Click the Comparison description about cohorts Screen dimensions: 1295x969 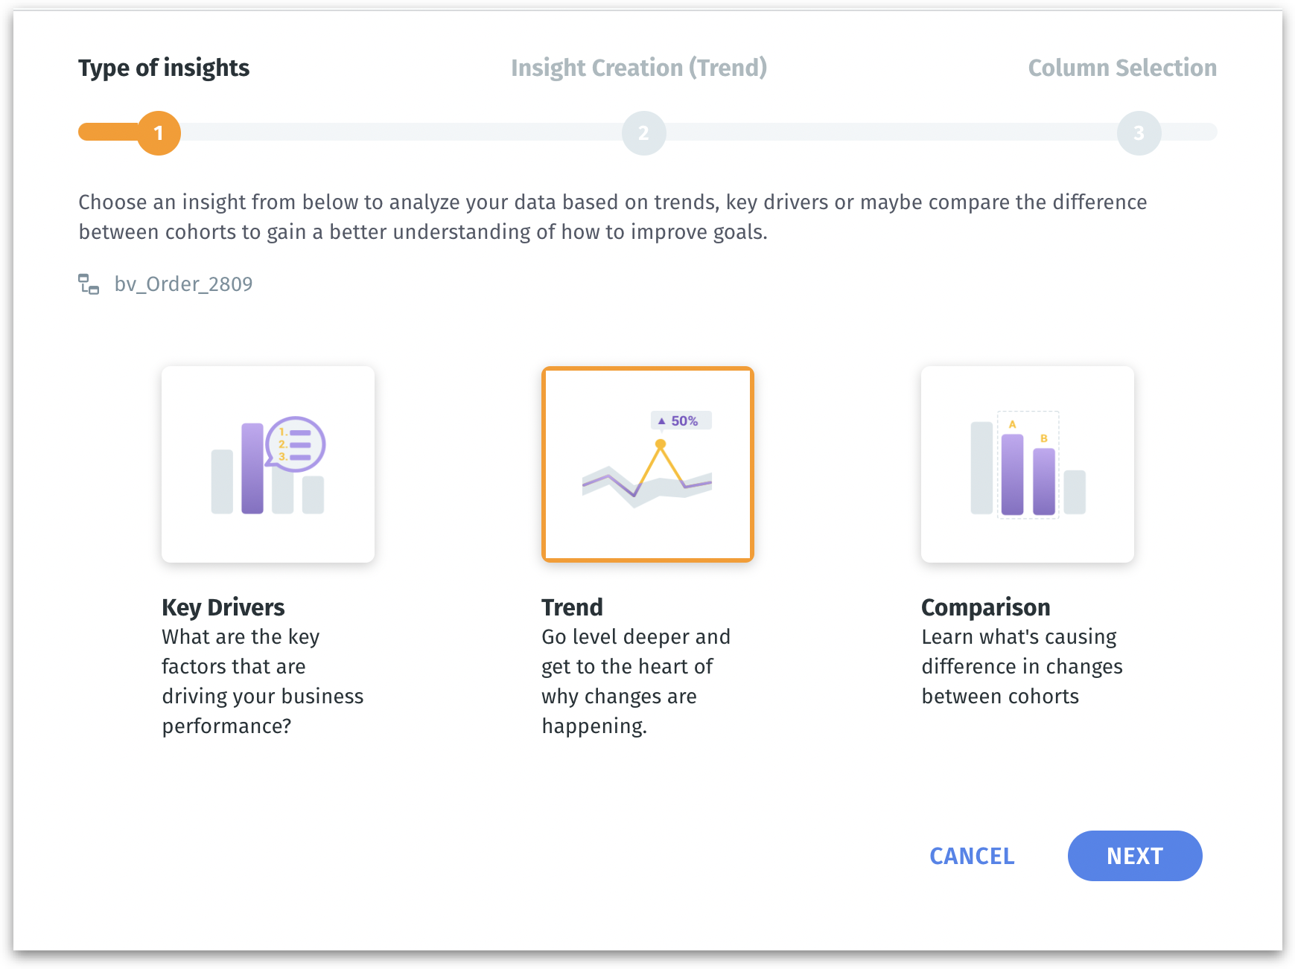click(x=1022, y=666)
